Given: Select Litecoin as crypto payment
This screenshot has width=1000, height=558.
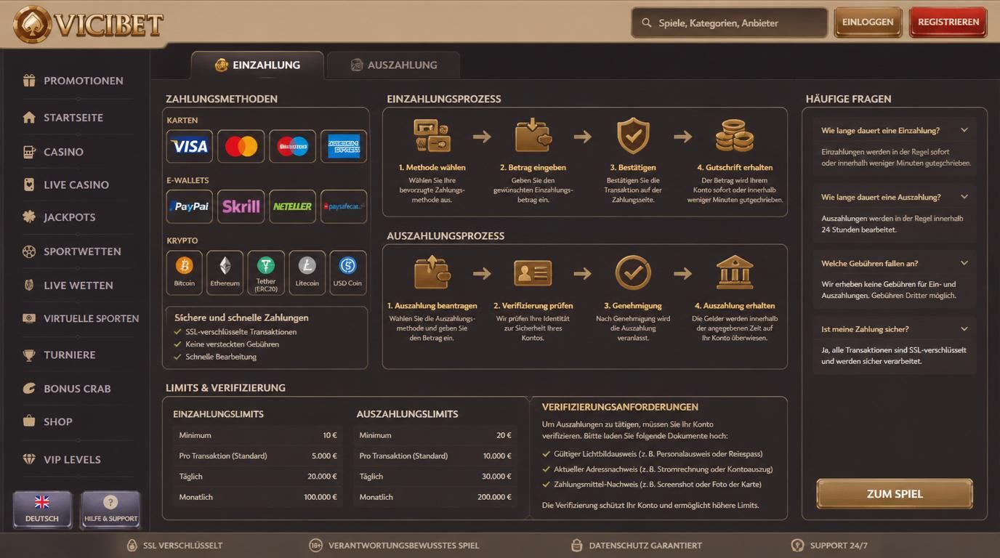Looking at the screenshot, I should (x=307, y=272).
